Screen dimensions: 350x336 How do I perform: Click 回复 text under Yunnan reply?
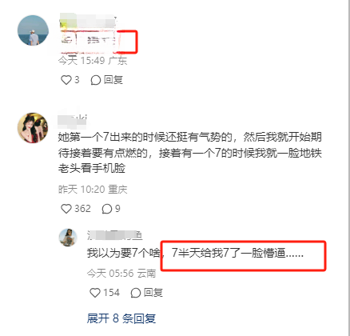coord(153,293)
